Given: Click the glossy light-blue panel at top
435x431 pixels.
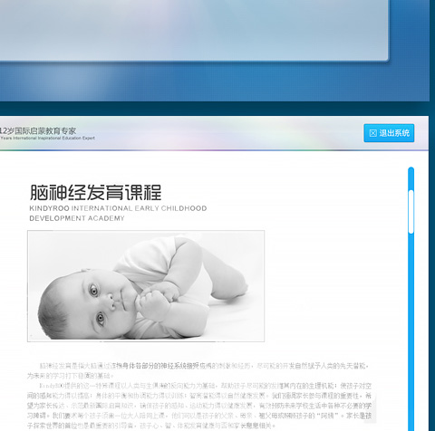Looking at the screenshot, I should (193, 30).
